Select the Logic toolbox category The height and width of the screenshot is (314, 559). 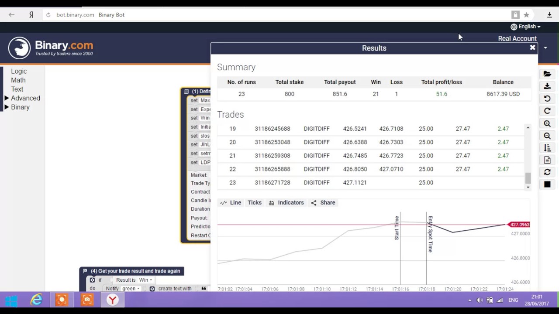point(19,71)
